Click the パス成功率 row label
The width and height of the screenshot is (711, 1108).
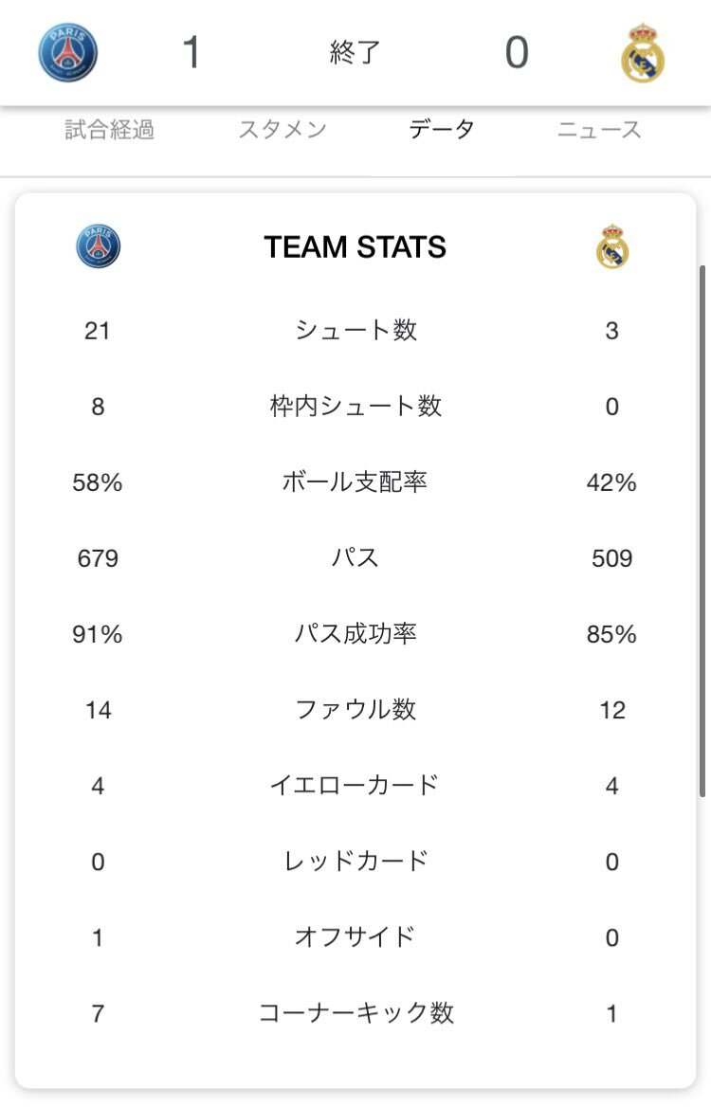[355, 633]
